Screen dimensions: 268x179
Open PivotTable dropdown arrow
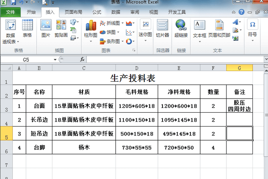pyautogui.click(x=18, y=42)
